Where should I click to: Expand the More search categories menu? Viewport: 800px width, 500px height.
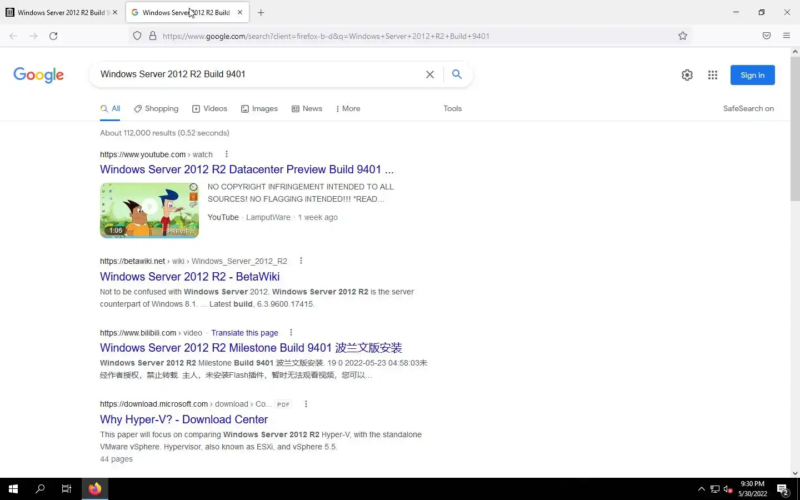[348, 108]
